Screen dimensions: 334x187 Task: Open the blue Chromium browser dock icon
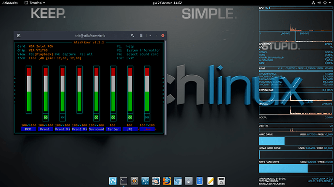[x=178, y=181]
